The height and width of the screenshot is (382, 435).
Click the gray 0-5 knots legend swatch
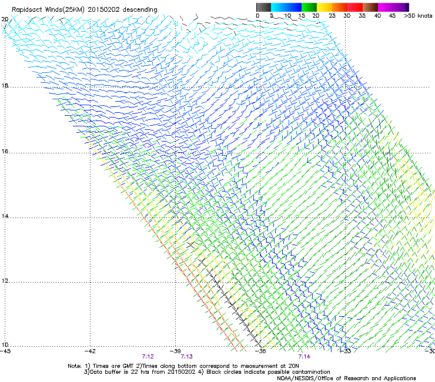click(x=263, y=7)
